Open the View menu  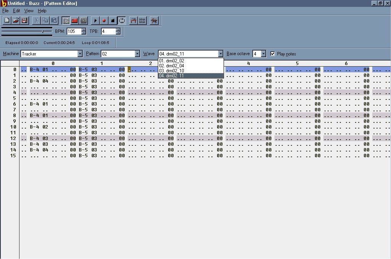click(29, 11)
